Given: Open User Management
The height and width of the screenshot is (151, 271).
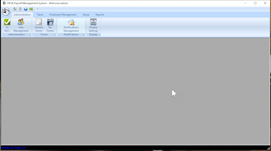Looking at the screenshot, I should tap(21, 25).
